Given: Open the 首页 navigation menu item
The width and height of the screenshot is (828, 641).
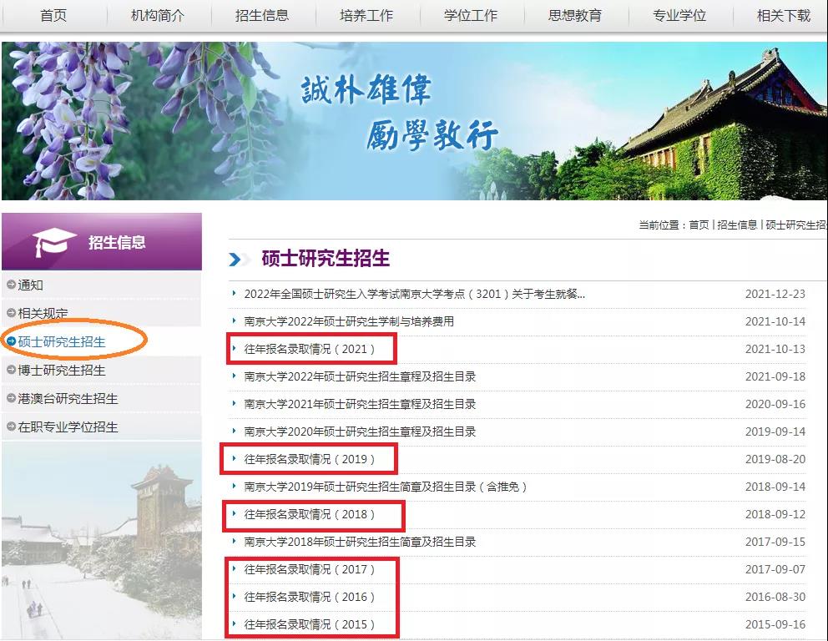Looking at the screenshot, I should tap(53, 15).
